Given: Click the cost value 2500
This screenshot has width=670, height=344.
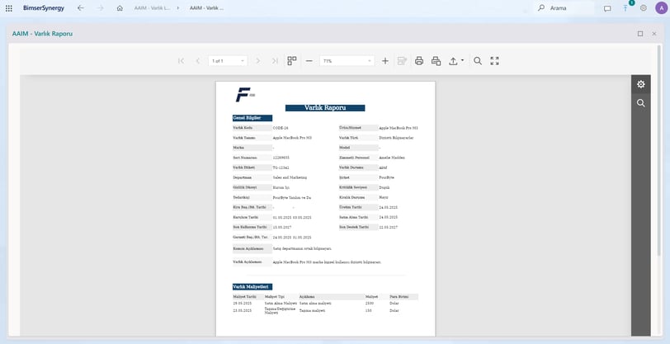Looking at the screenshot, I should [x=370, y=303].
